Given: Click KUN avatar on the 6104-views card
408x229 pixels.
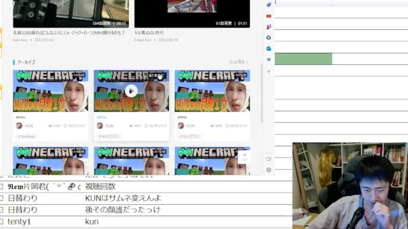Looking at the screenshot, I should pyautogui.click(x=19, y=126).
